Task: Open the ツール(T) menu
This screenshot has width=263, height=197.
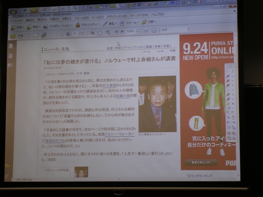Action: (x=97, y=17)
